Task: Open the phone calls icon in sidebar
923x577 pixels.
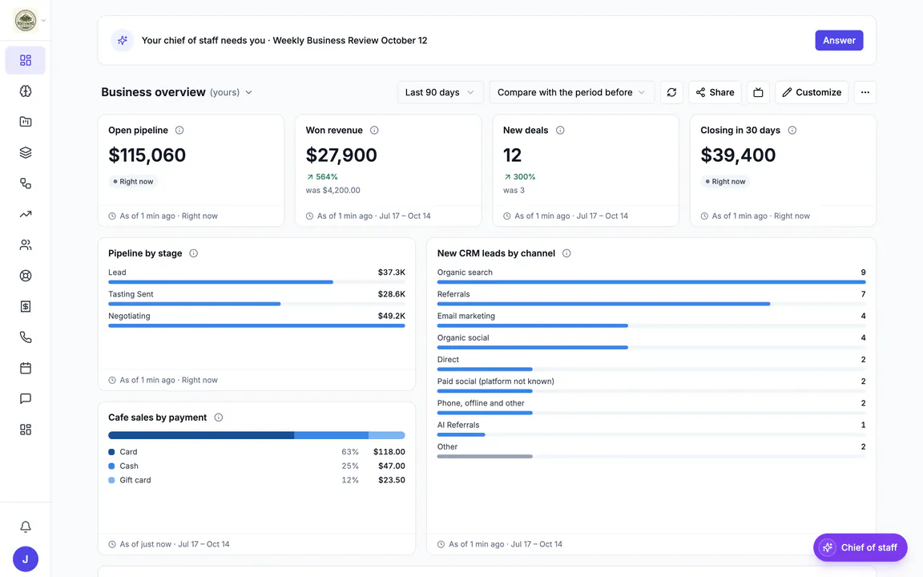Action: (x=26, y=337)
